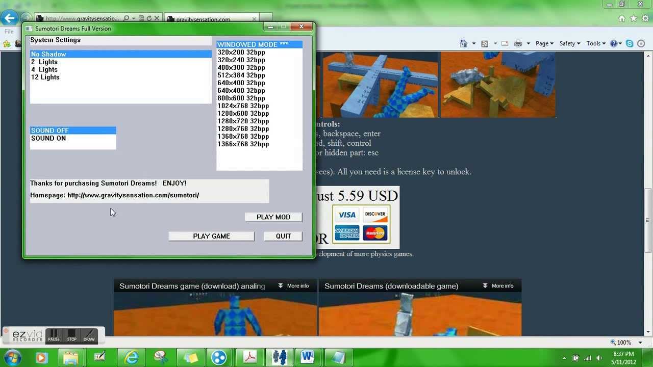Click command bar Home icon

pyautogui.click(x=463, y=43)
